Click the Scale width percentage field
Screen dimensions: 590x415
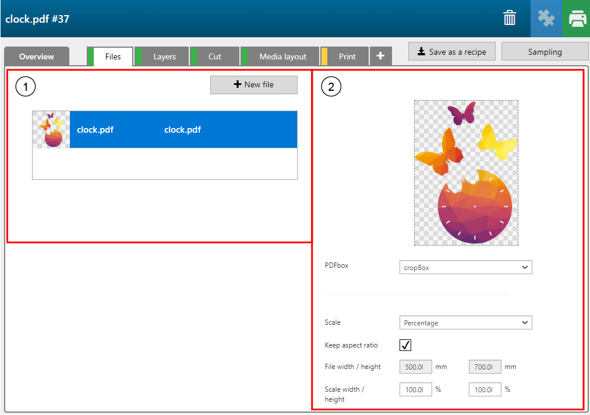point(415,389)
